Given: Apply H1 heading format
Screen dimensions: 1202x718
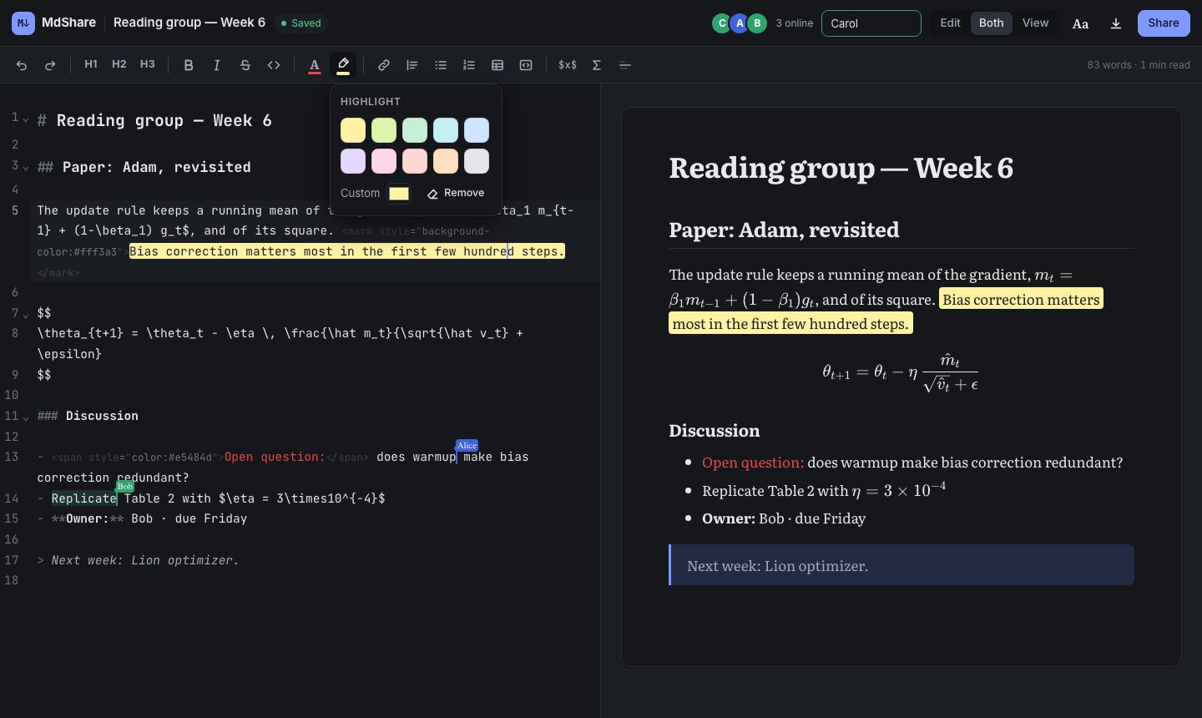Looking at the screenshot, I should coord(91,64).
